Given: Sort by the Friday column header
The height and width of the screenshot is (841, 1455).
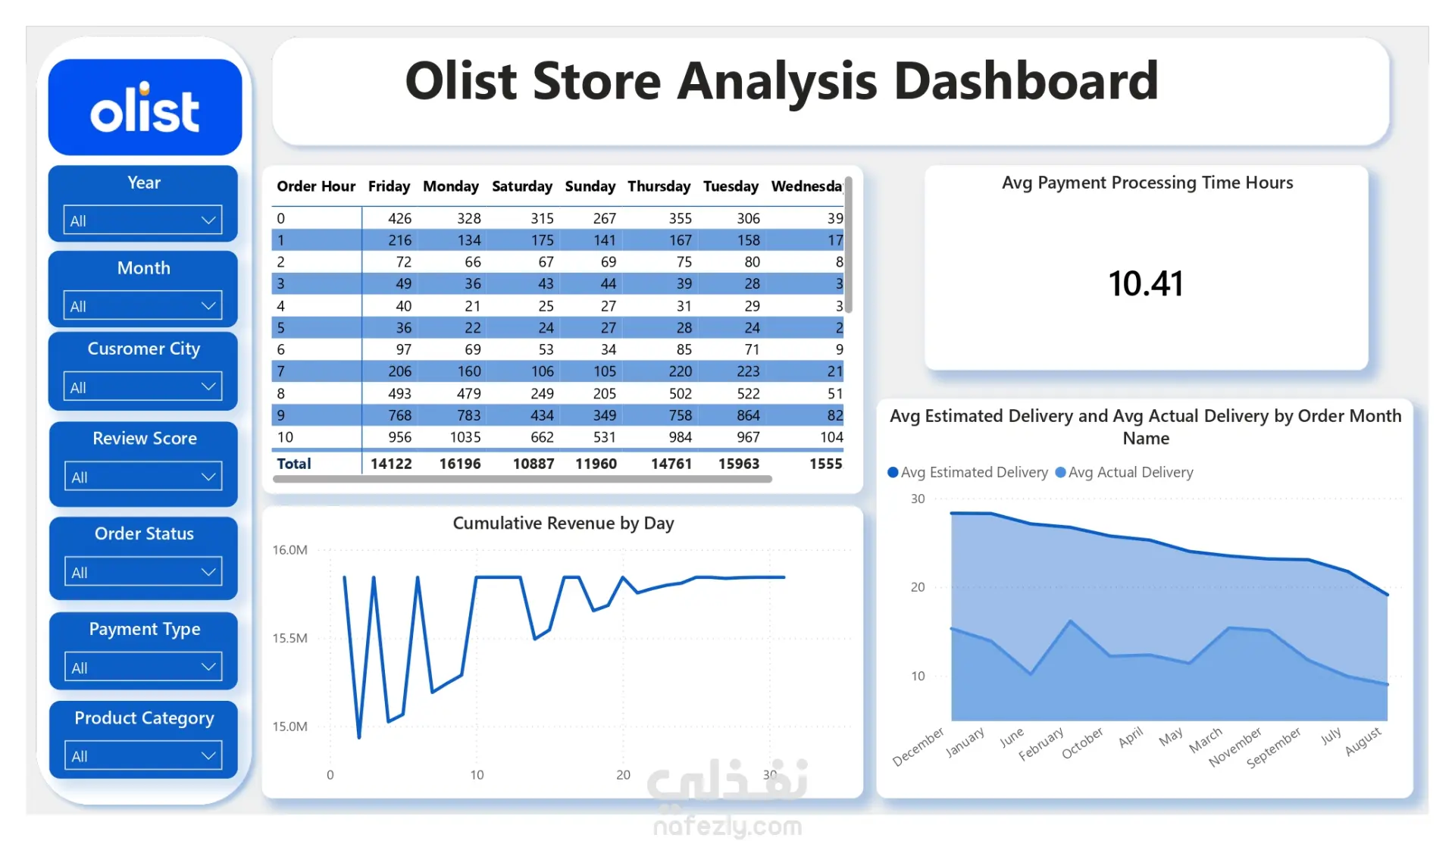Looking at the screenshot, I should [x=389, y=186].
